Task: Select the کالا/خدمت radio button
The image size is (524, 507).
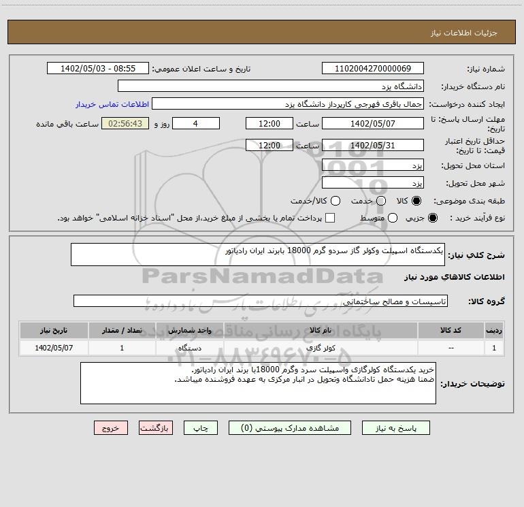Action: pyautogui.click(x=335, y=201)
